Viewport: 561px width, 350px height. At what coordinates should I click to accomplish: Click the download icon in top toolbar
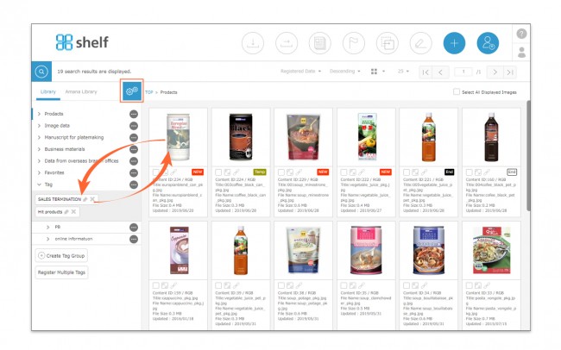tap(253, 43)
